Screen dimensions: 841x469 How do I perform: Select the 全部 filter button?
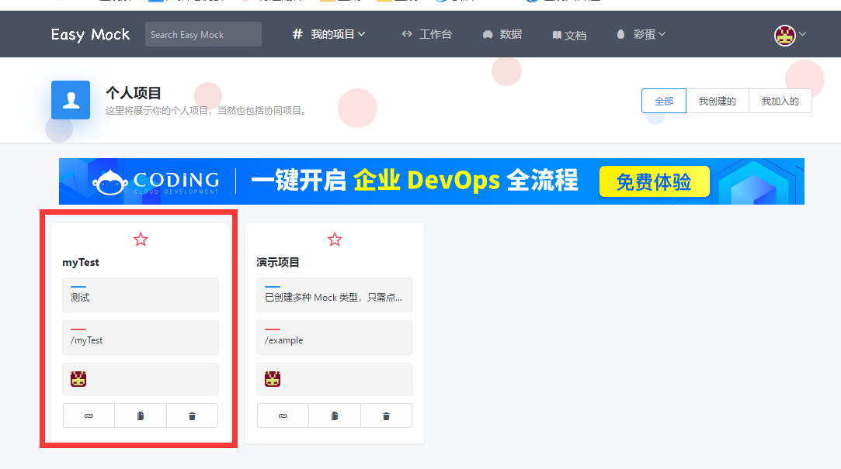(663, 101)
